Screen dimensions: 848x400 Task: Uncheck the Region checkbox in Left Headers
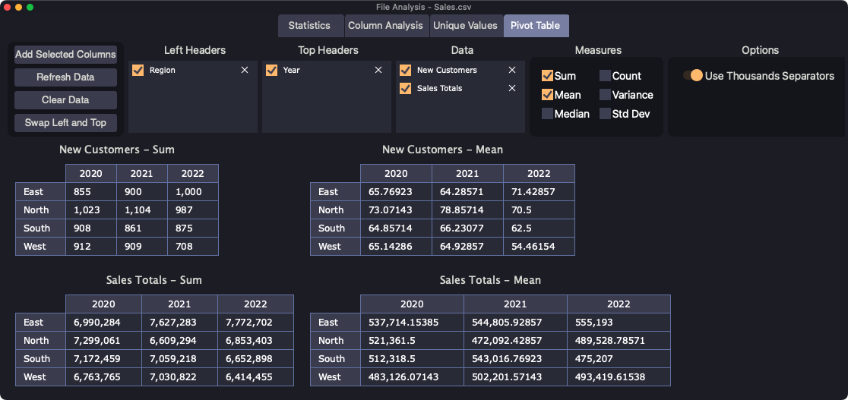click(x=138, y=70)
